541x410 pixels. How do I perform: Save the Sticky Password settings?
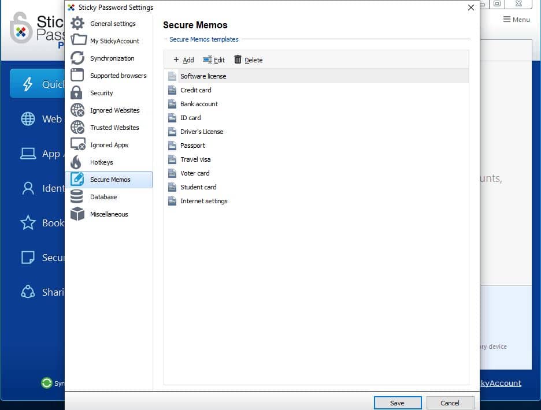point(398,402)
